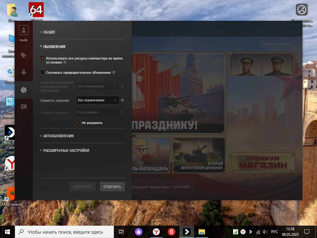Enable Скачивать предварительные обновления checkbox

[42, 72]
